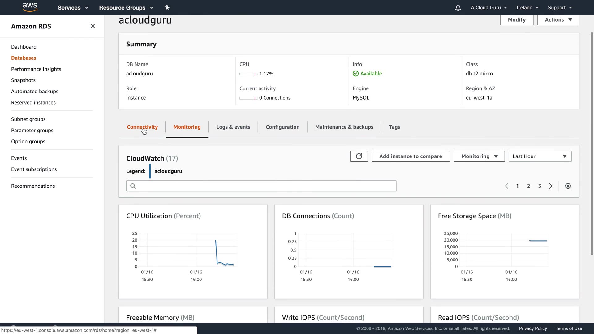Go to previous page of metrics
This screenshot has width=594, height=334.
point(506,186)
